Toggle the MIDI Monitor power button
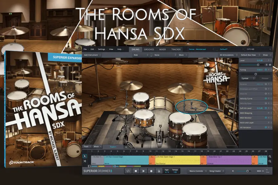 266,117
